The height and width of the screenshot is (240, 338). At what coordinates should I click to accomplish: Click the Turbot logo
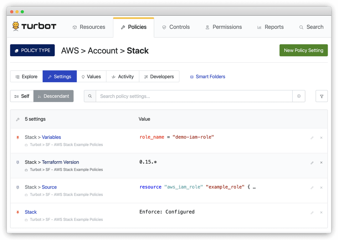pos(34,26)
